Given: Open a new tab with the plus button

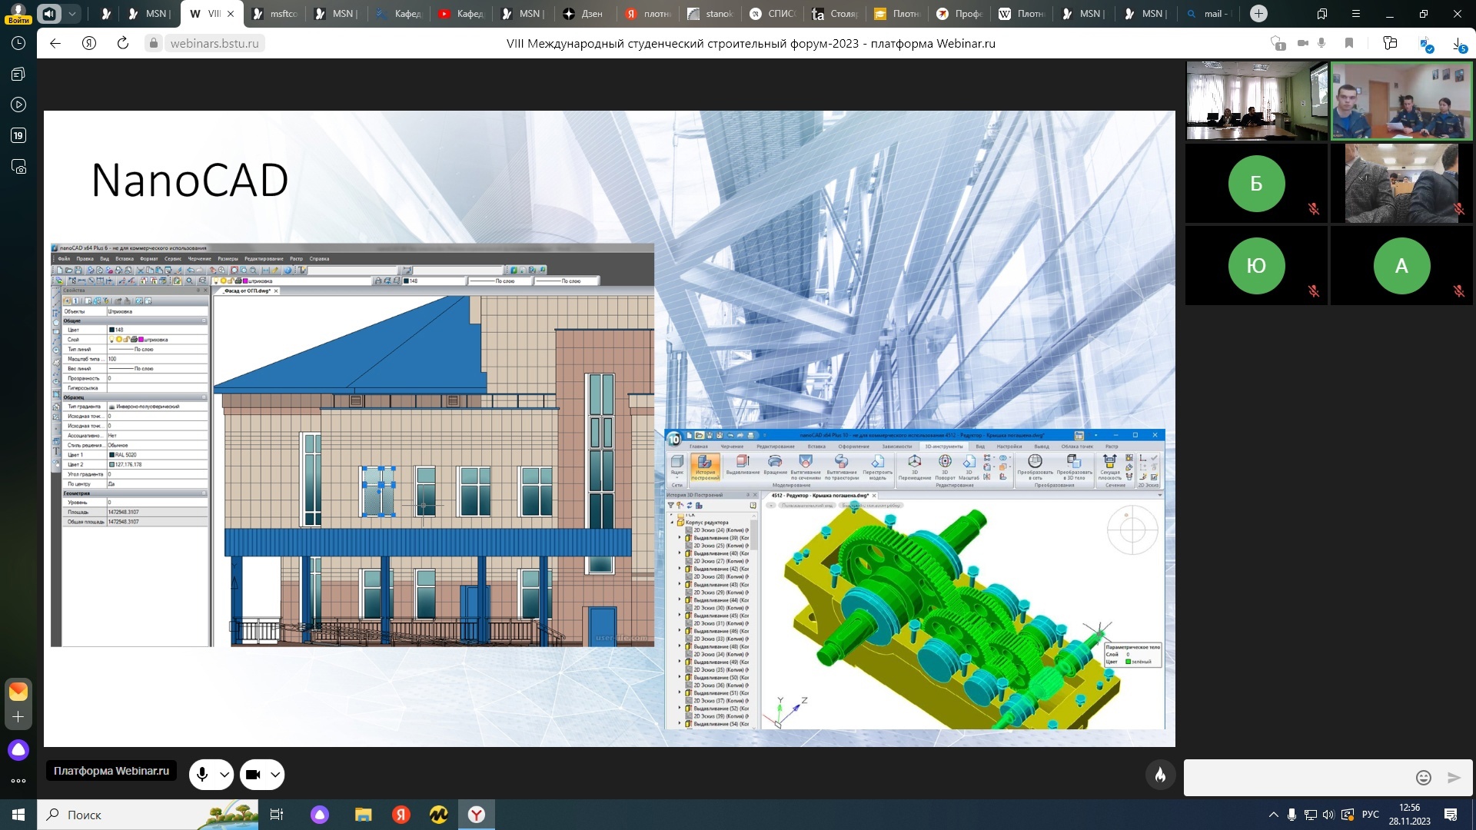Looking at the screenshot, I should click(1258, 14).
